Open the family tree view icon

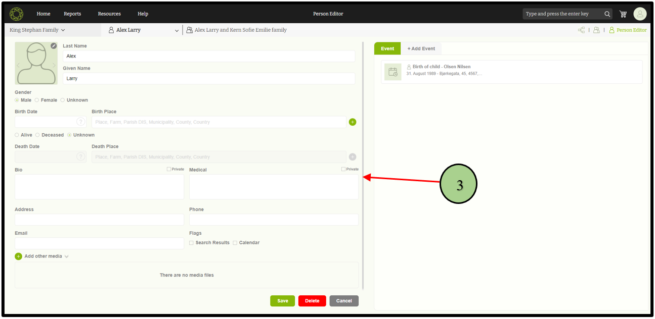pos(581,30)
